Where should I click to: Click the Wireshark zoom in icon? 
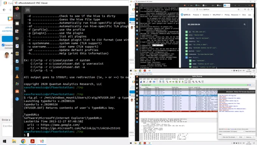[193, 82]
